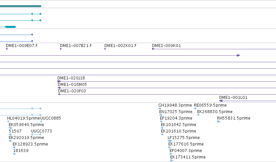Click the thick cyan exon block
The height and width of the screenshot is (162, 276).
pyautogui.click(x=10, y=27)
